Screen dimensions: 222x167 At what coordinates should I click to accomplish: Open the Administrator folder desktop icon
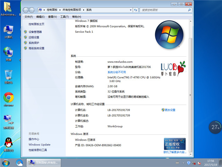[x=8, y=9]
